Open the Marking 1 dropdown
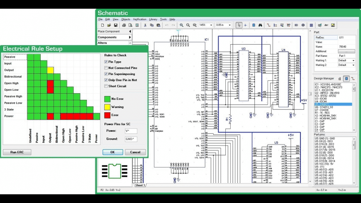The image size is (361, 203). point(353,60)
